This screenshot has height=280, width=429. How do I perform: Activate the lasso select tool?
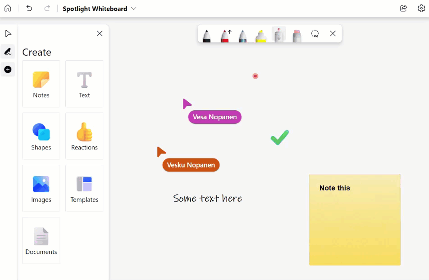[315, 34]
